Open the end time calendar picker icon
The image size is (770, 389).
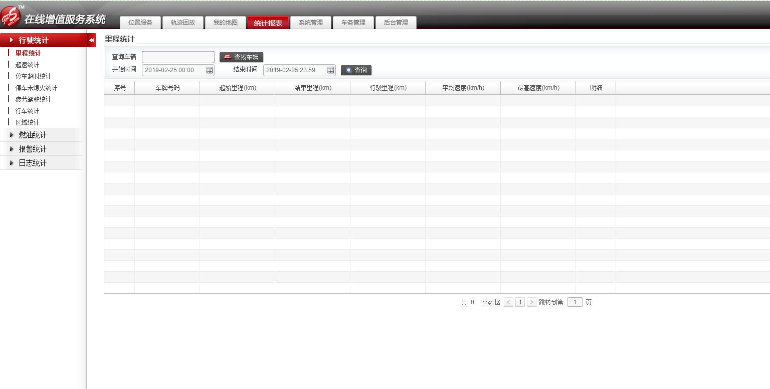tap(331, 70)
